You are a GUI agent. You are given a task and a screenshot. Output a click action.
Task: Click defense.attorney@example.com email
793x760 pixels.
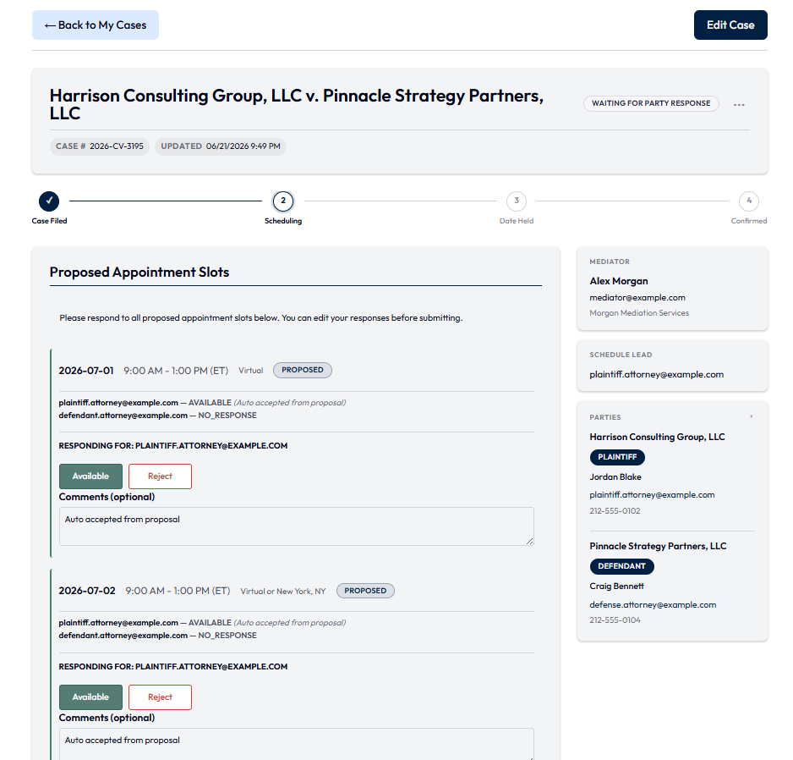(653, 604)
